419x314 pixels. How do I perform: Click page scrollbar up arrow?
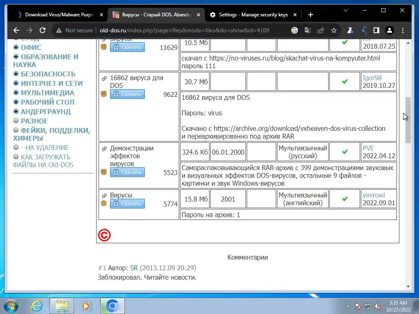408,43
